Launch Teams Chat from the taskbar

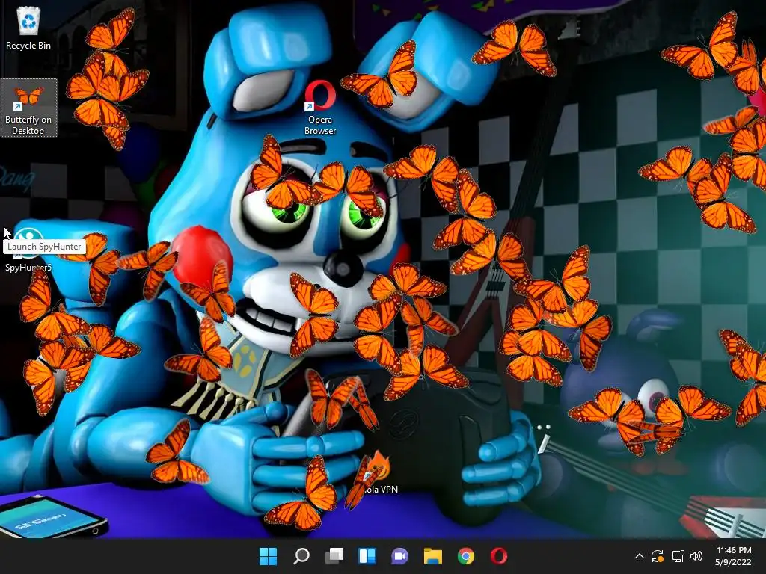tap(399, 556)
